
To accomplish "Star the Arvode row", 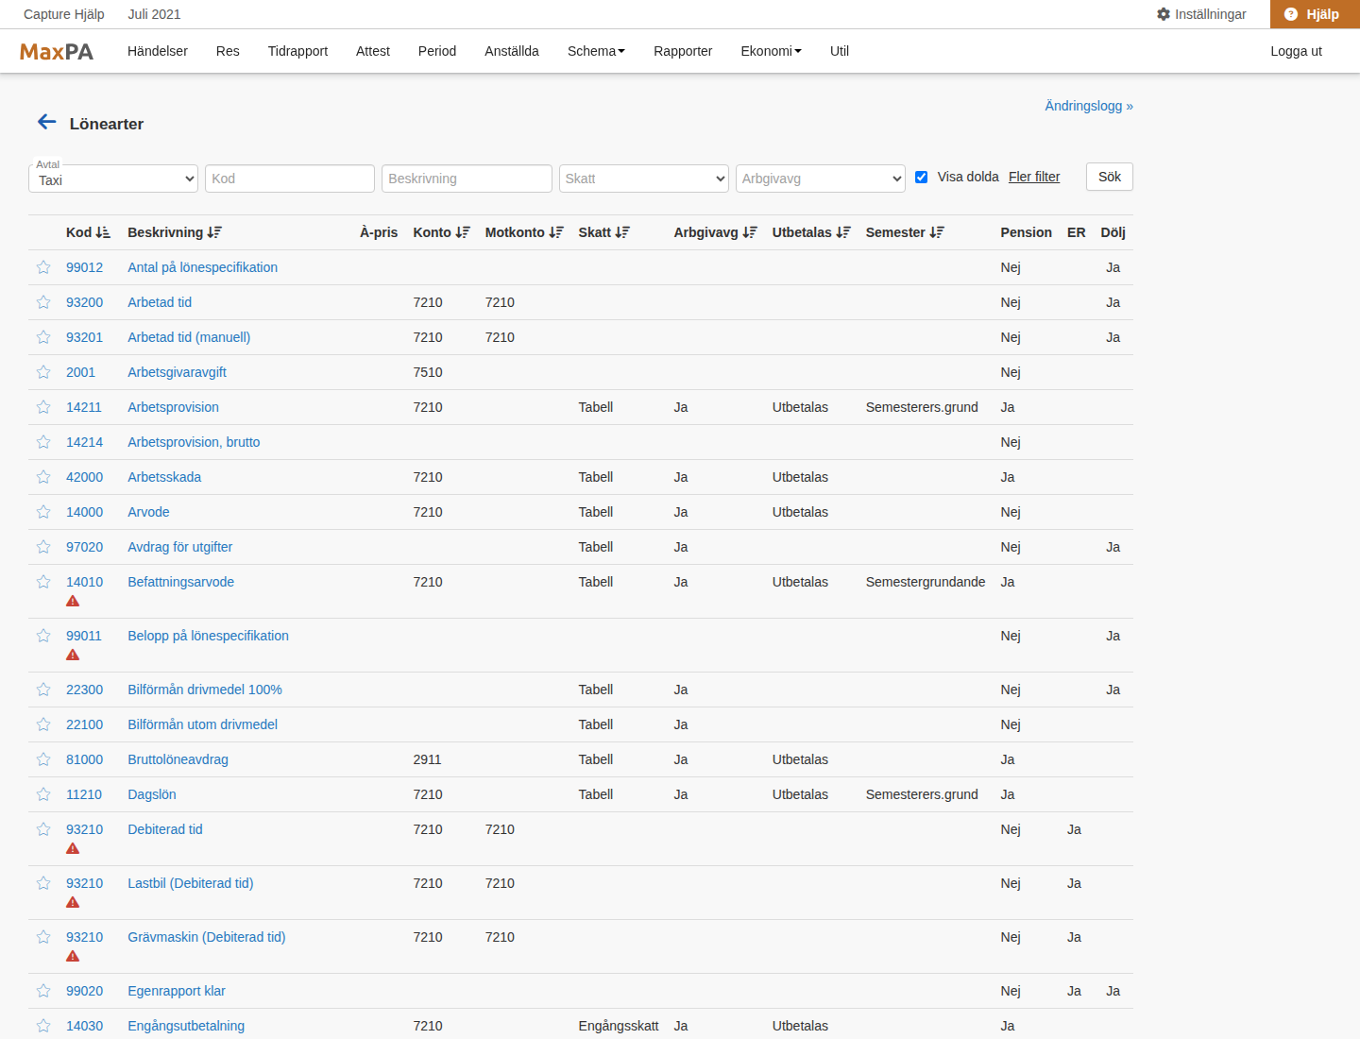I will (43, 512).
